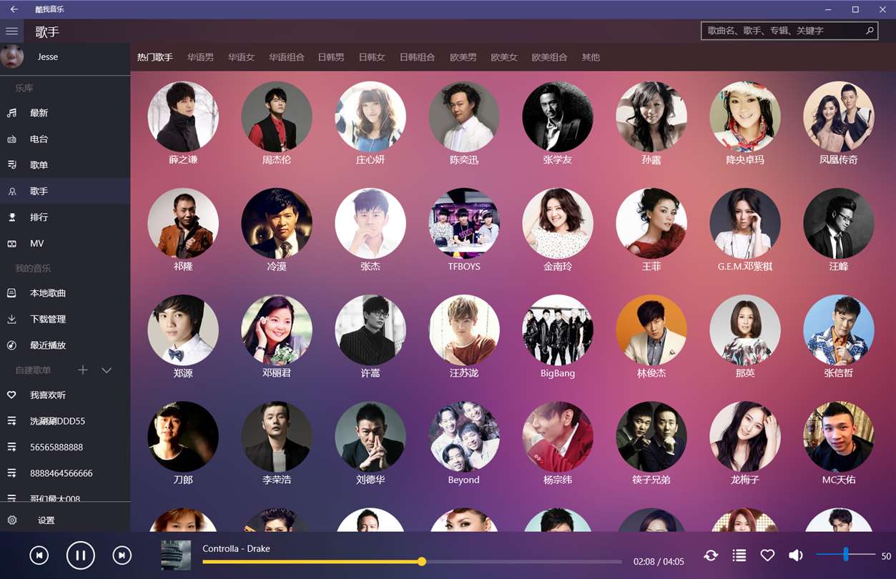Viewport: 896px width, 579px height.
Task: Collapse the 自建歌单 playlist section
Action: [107, 370]
